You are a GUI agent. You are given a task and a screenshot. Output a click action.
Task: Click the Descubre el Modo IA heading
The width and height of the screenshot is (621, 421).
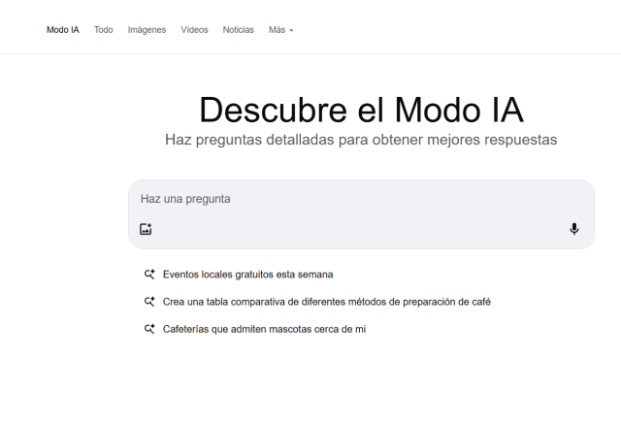coord(361,110)
